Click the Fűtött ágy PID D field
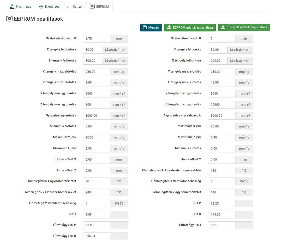Screen dimensions: 281x245 pyautogui.click(x=96, y=236)
